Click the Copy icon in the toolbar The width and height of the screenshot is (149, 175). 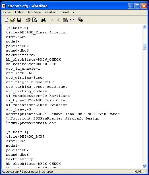[x=59, y=20]
